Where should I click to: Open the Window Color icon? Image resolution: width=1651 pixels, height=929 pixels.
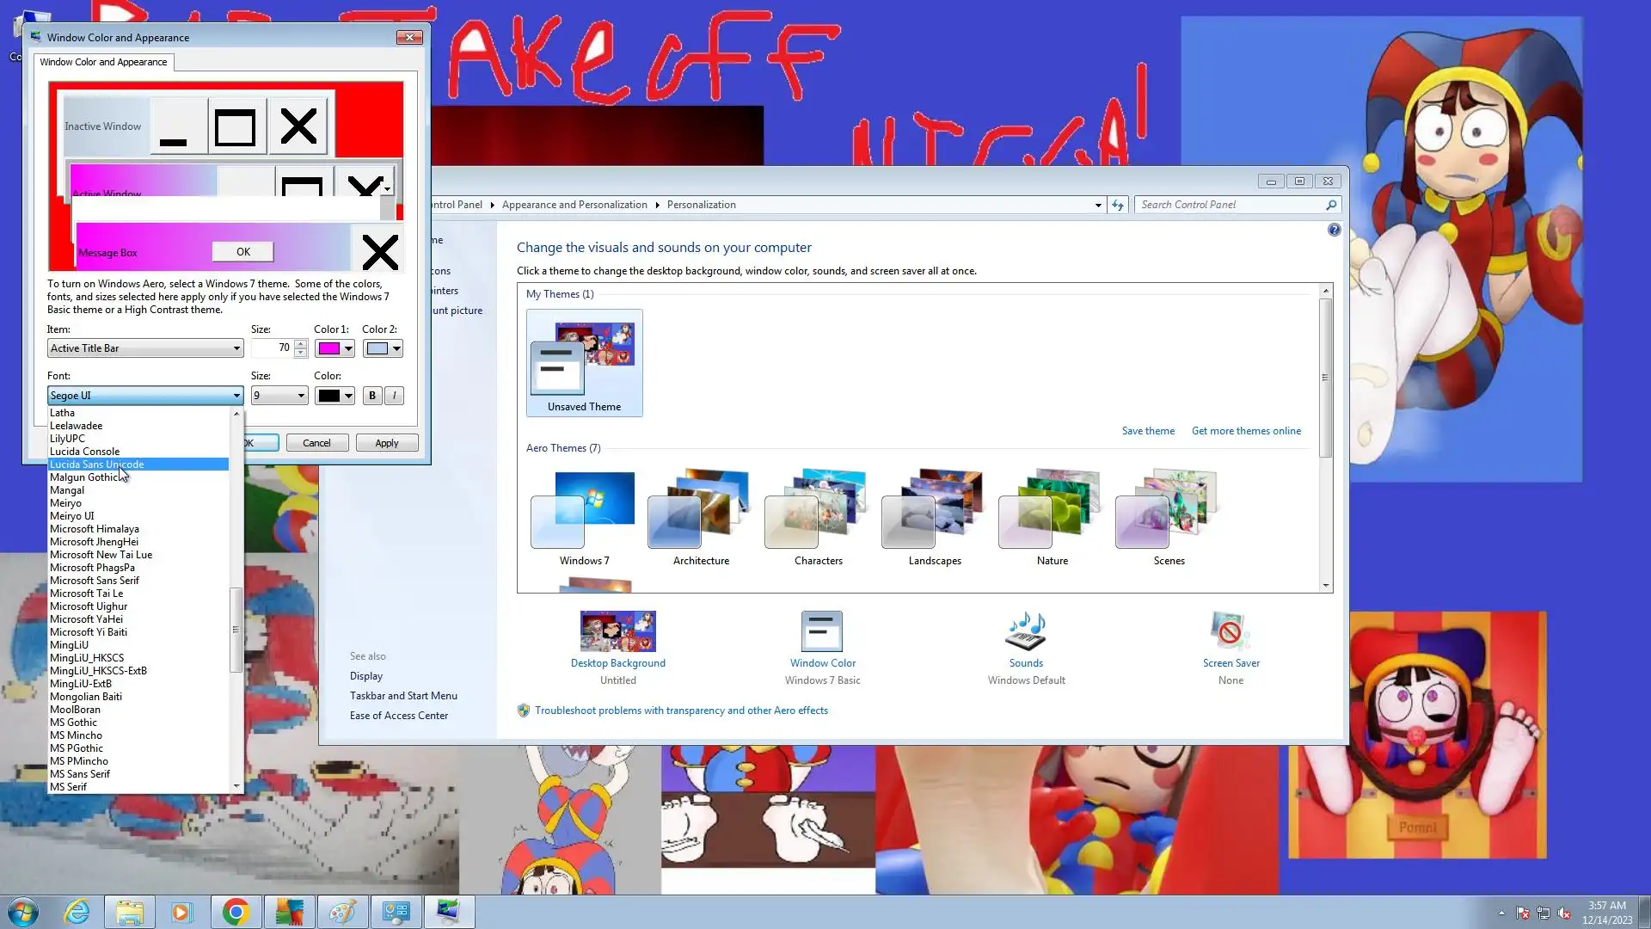click(x=821, y=632)
